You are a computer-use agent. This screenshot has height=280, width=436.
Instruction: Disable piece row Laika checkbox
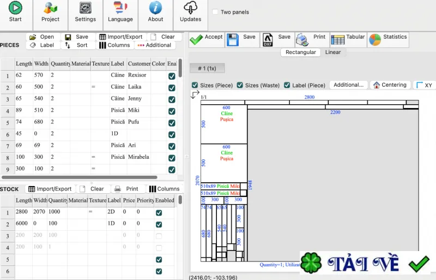coord(172,88)
